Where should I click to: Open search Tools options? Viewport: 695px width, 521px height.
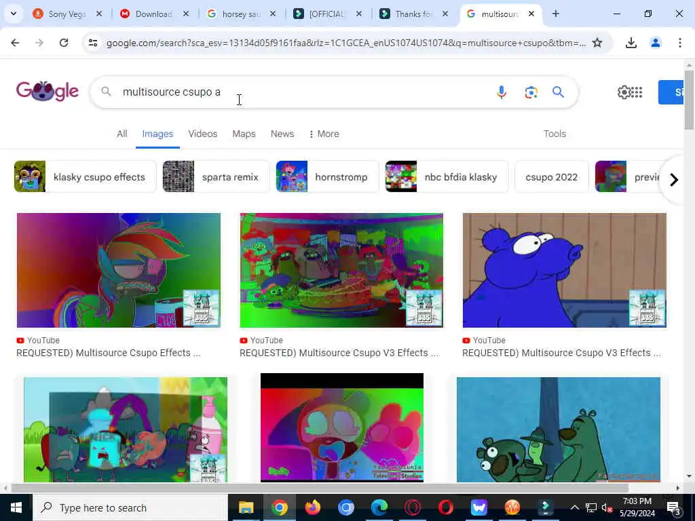coord(555,134)
